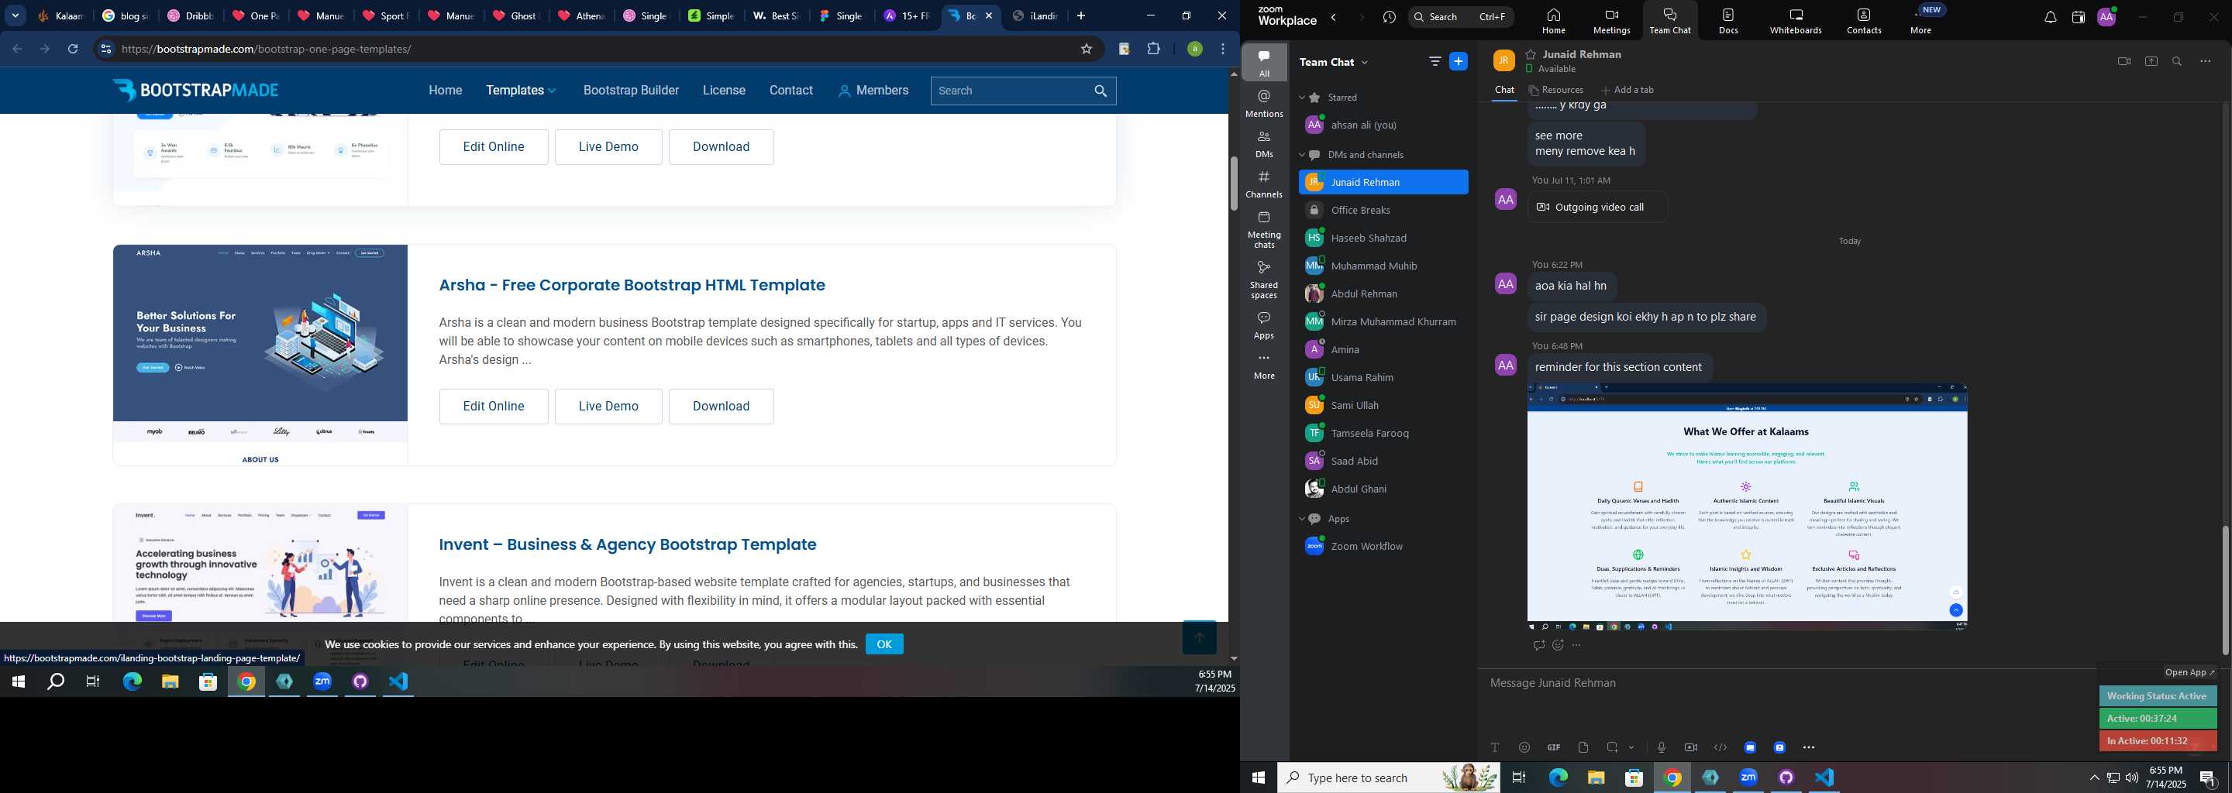The height and width of the screenshot is (793, 2232).
Task: Click Download for Arsha template
Action: pyautogui.click(x=721, y=406)
